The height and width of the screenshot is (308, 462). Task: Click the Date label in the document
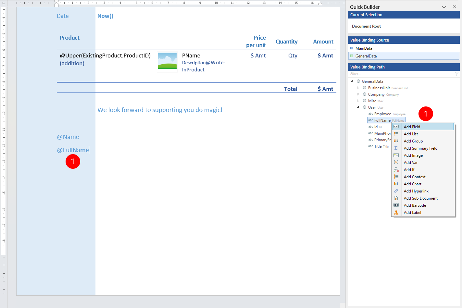point(63,16)
